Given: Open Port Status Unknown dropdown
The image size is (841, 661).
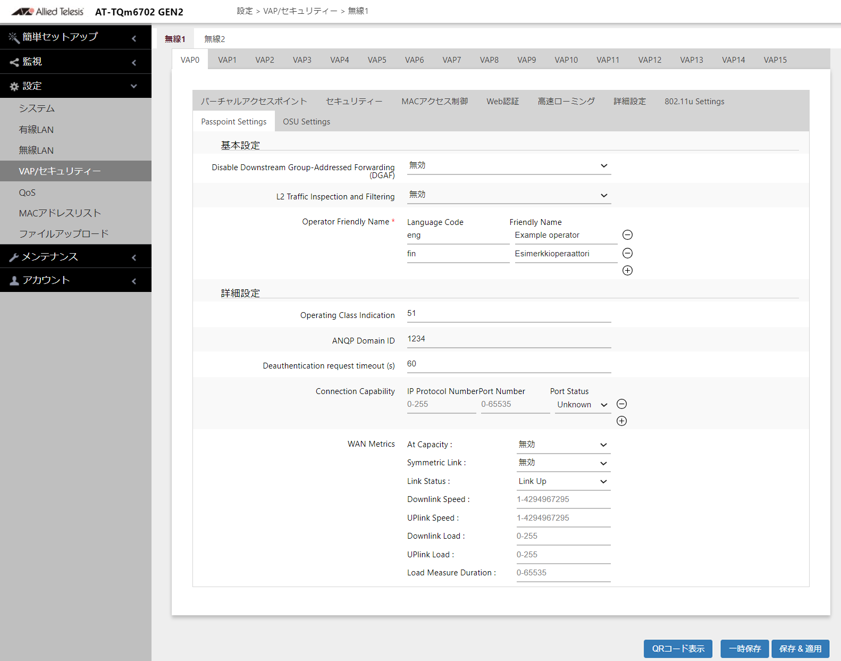Looking at the screenshot, I should [582, 405].
